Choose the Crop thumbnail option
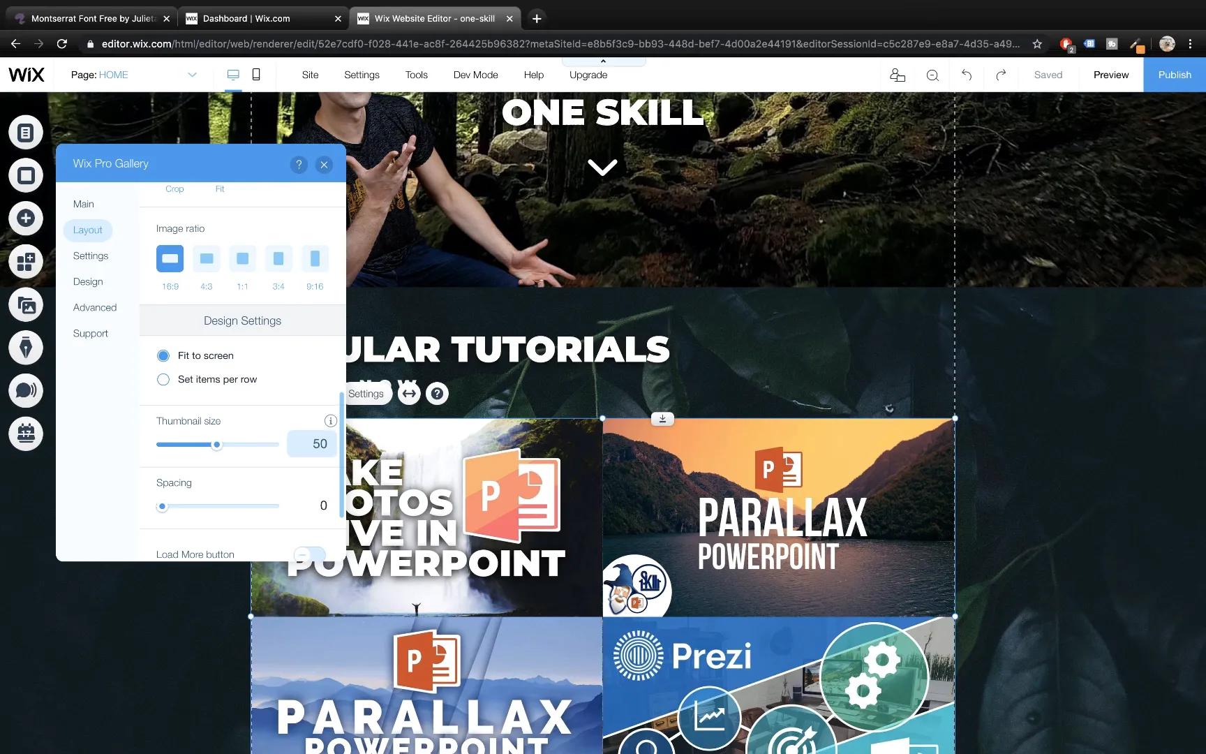The width and height of the screenshot is (1206, 754). (174, 189)
